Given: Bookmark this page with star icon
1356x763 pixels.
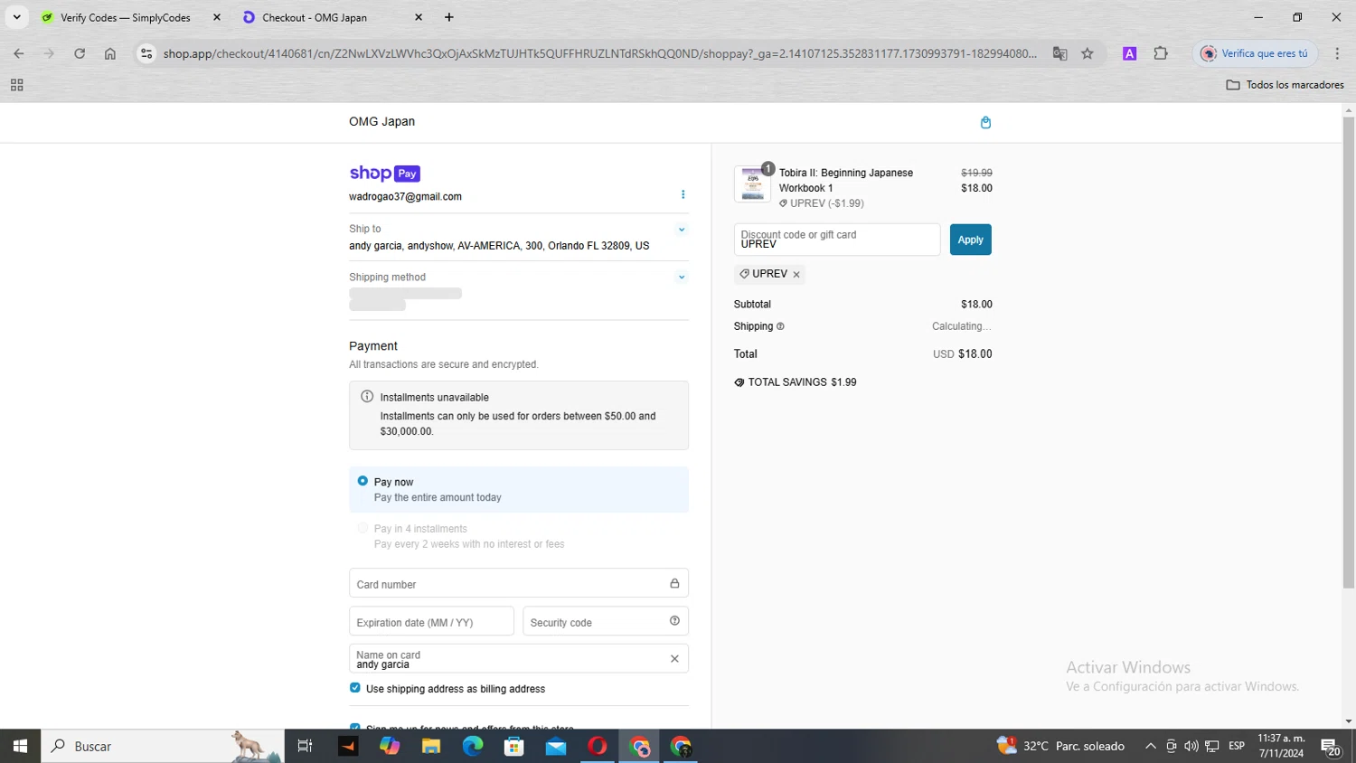Looking at the screenshot, I should point(1088,53).
